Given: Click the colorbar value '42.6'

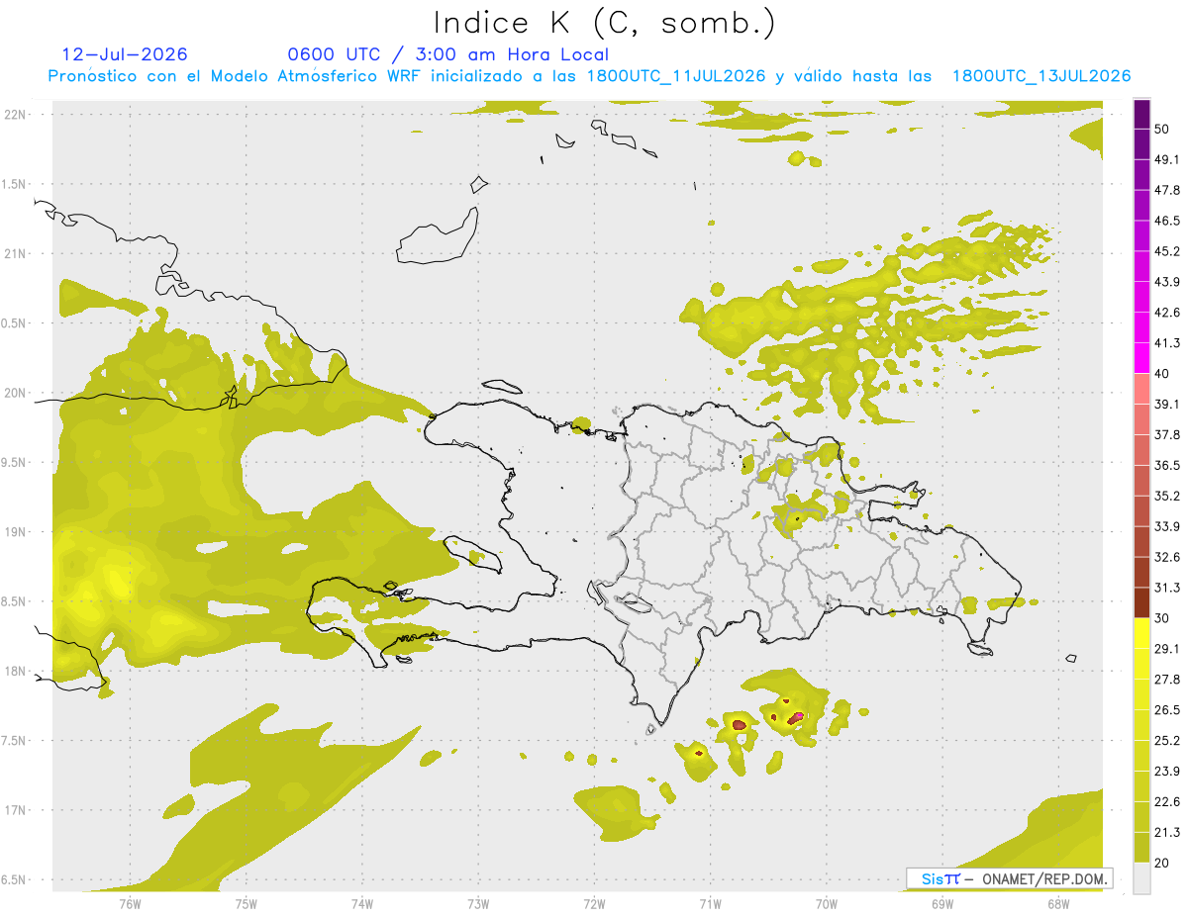Looking at the screenshot, I should point(1167,313).
